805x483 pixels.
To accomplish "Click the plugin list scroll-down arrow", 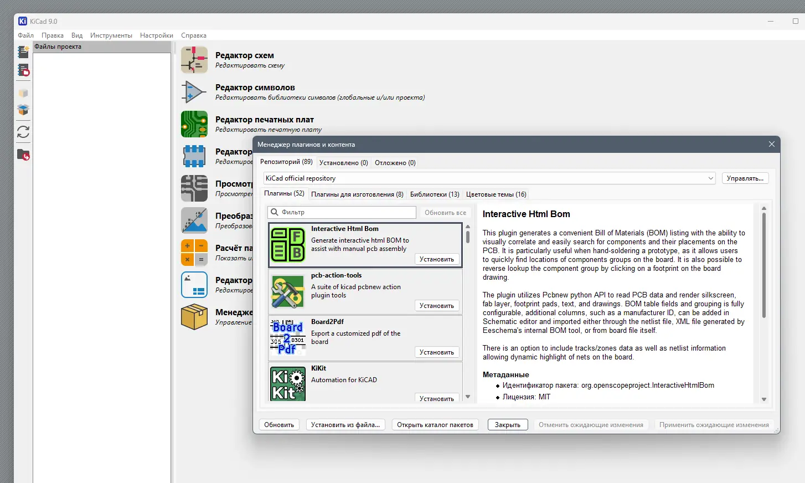I will 468,397.
